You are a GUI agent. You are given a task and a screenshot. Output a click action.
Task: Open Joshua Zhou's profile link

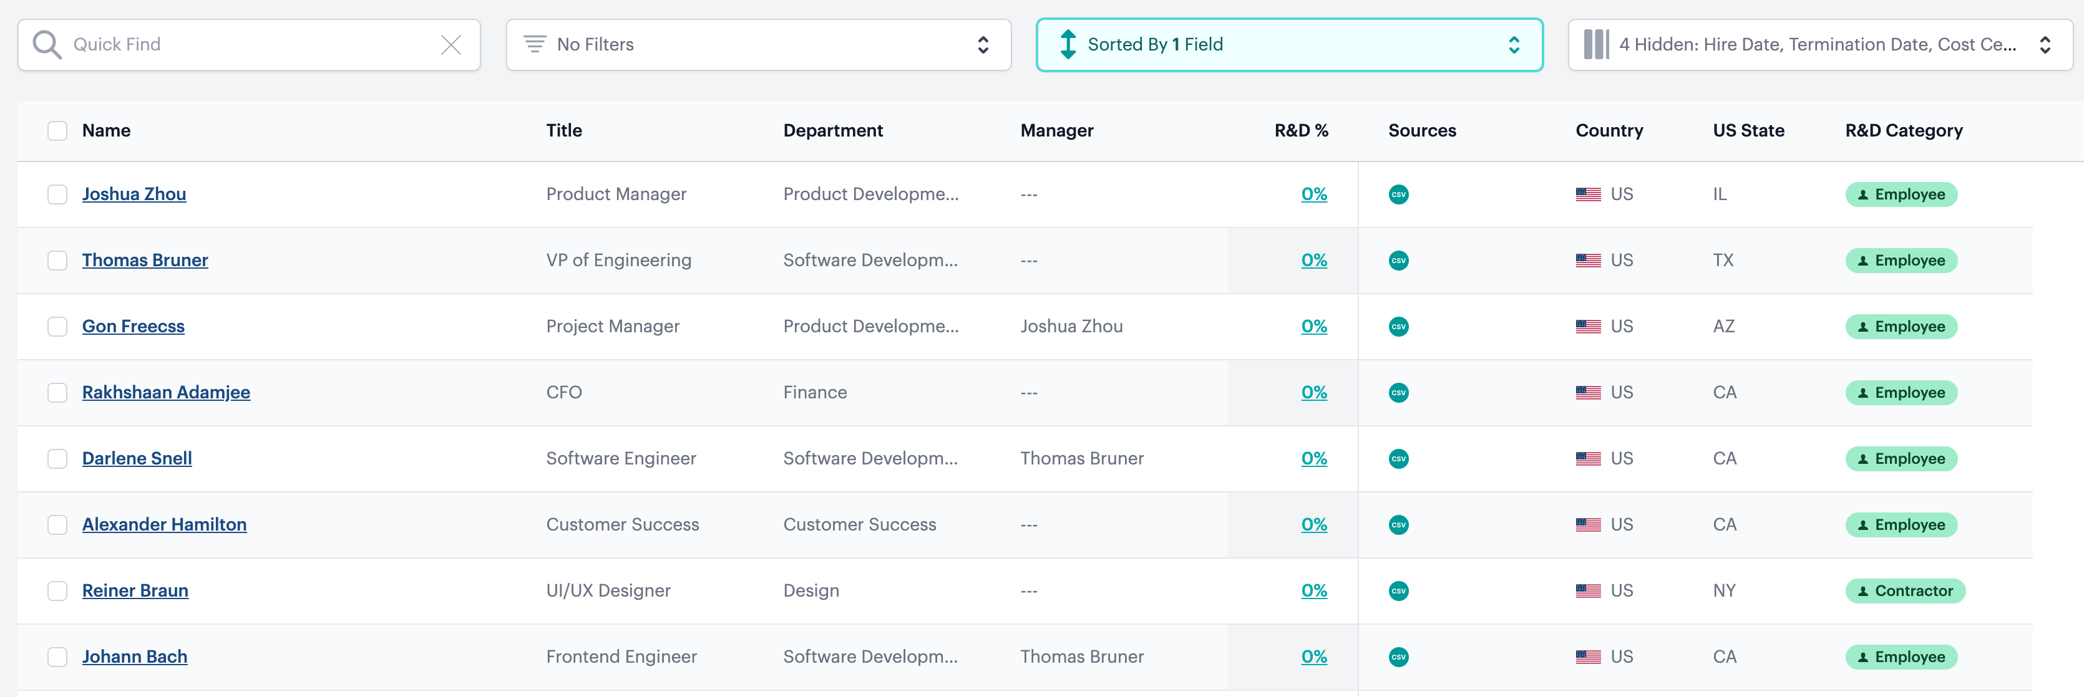[x=134, y=194]
